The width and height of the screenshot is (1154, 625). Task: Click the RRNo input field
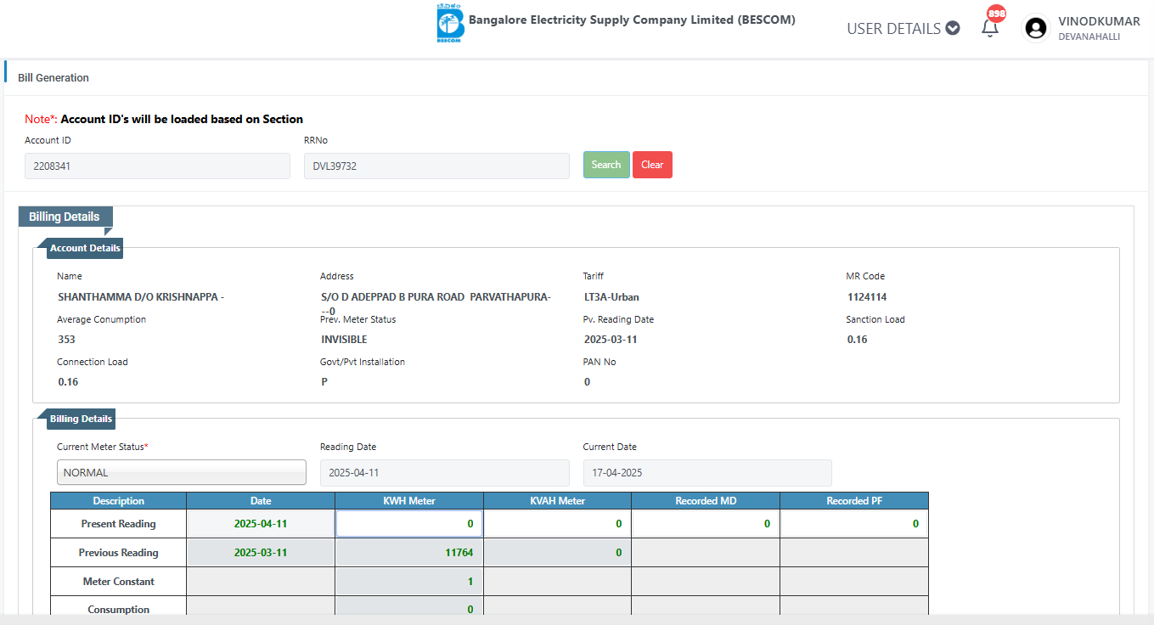pos(436,166)
